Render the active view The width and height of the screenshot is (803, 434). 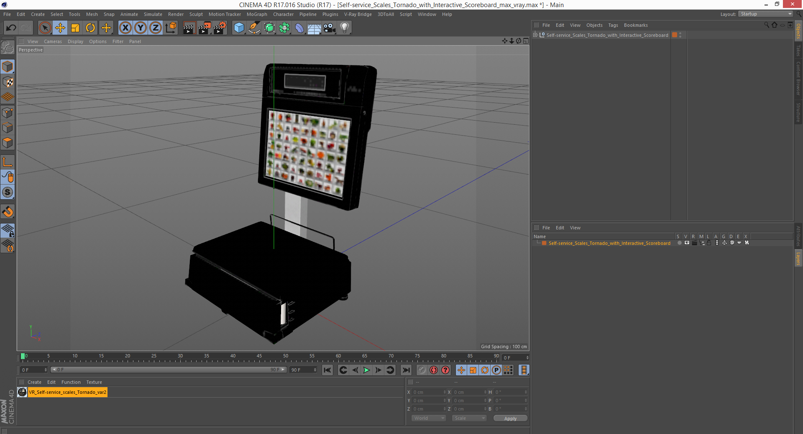[x=189, y=28]
